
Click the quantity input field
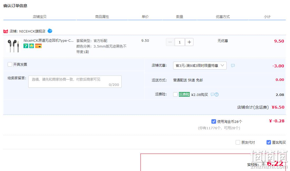coord(180,42)
